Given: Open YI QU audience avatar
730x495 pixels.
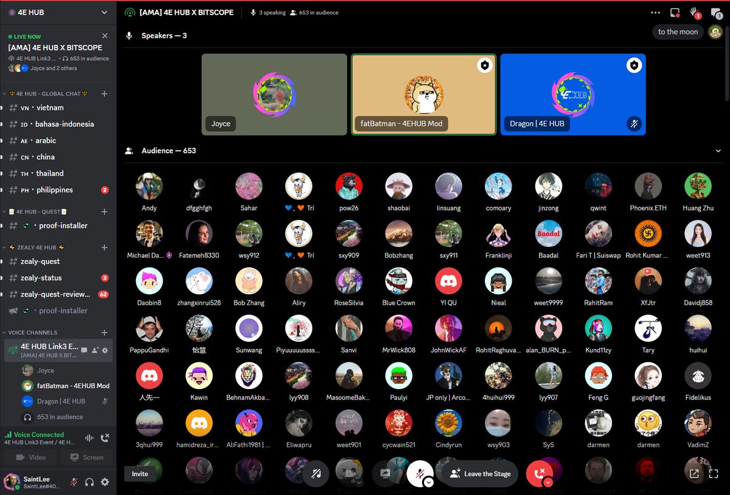Looking at the screenshot, I should (448, 281).
